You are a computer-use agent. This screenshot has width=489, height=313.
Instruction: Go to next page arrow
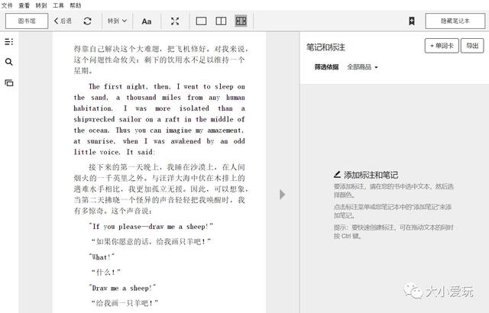[282, 195]
